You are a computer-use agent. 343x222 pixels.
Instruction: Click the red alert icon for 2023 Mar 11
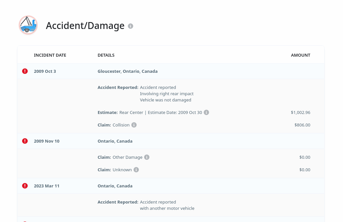point(25,186)
